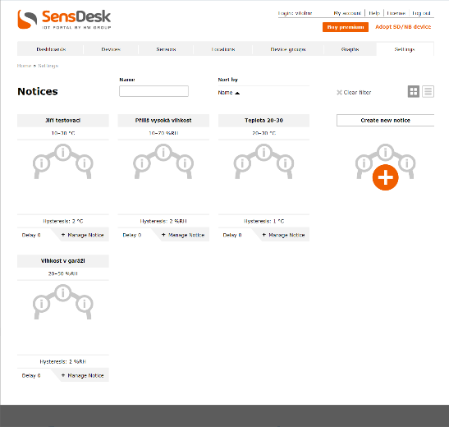
Task: Toggle the Name sort order arrow
Action: tap(237, 93)
